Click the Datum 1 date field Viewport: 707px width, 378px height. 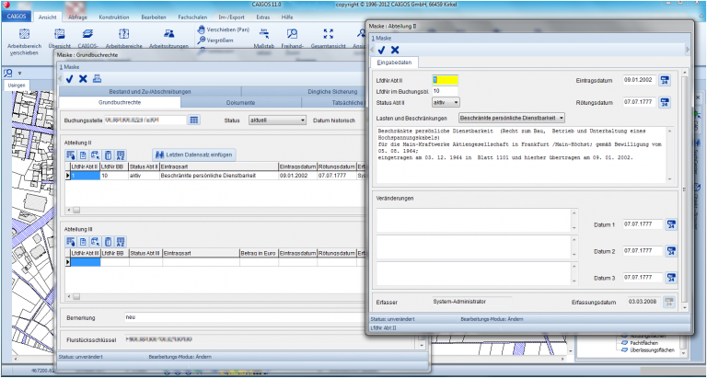tap(643, 223)
